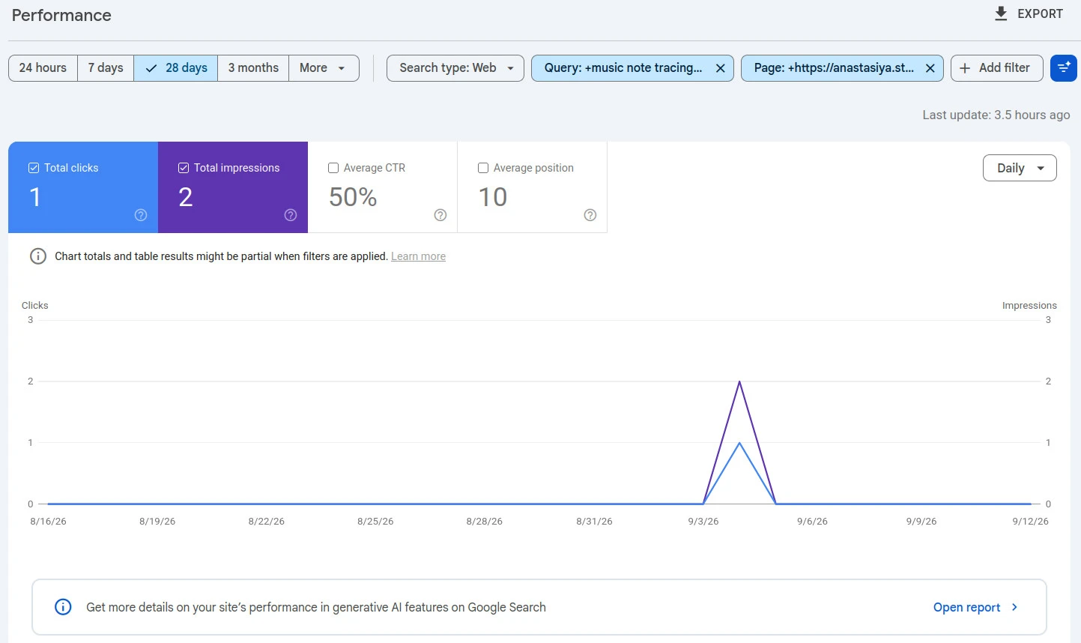Click the 8/16/26 date axis label

(x=48, y=522)
